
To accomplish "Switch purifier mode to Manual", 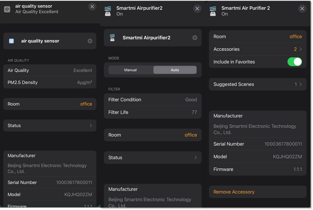I will (131, 70).
